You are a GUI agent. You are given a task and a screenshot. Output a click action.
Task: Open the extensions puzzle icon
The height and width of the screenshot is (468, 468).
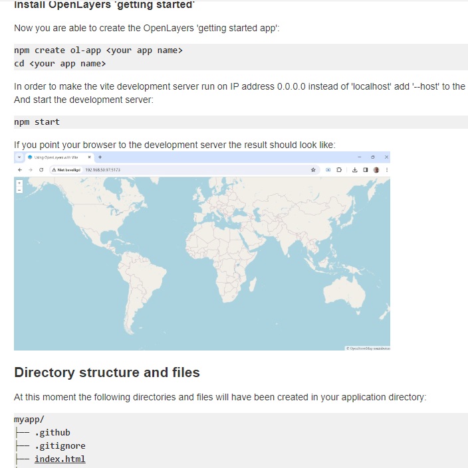click(x=339, y=170)
